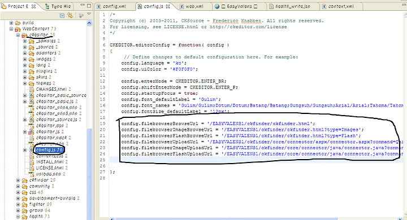The width and height of the screenshot is (407, 220).
Task: Expand the skins folder
Action: [25, 77]
